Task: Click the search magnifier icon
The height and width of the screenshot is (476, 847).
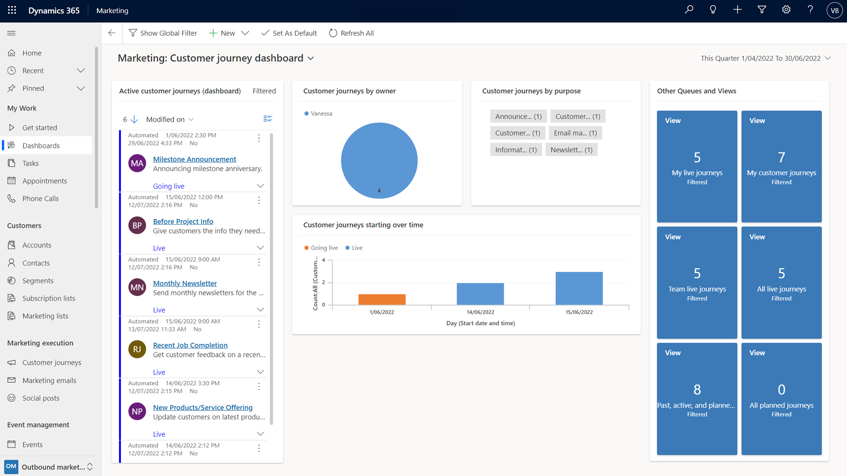Action: coord(689,10)
